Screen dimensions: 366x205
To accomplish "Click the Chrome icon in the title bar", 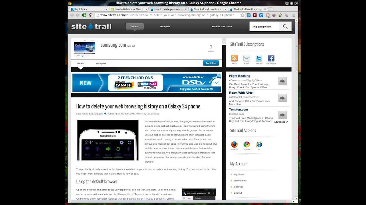I will [x=69, y=3].
